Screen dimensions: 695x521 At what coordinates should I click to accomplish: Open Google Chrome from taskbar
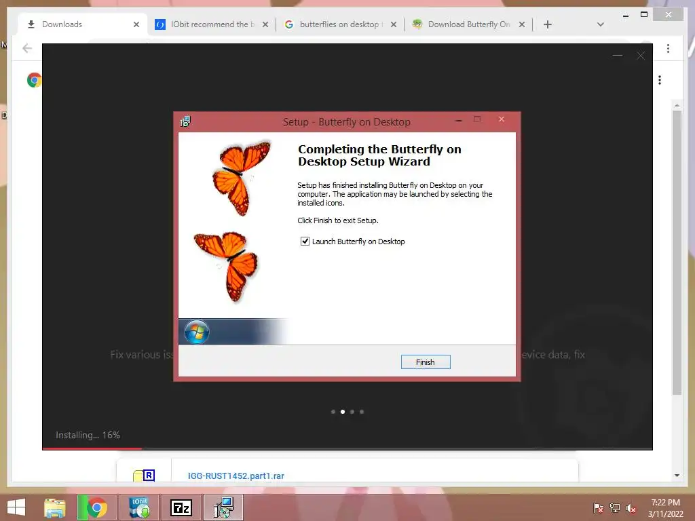[96, 507]
